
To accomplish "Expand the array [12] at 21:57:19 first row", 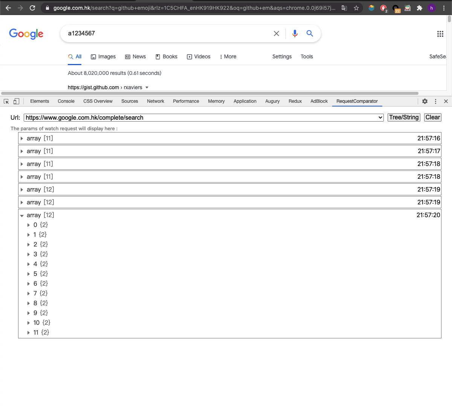I will [22, 190].
